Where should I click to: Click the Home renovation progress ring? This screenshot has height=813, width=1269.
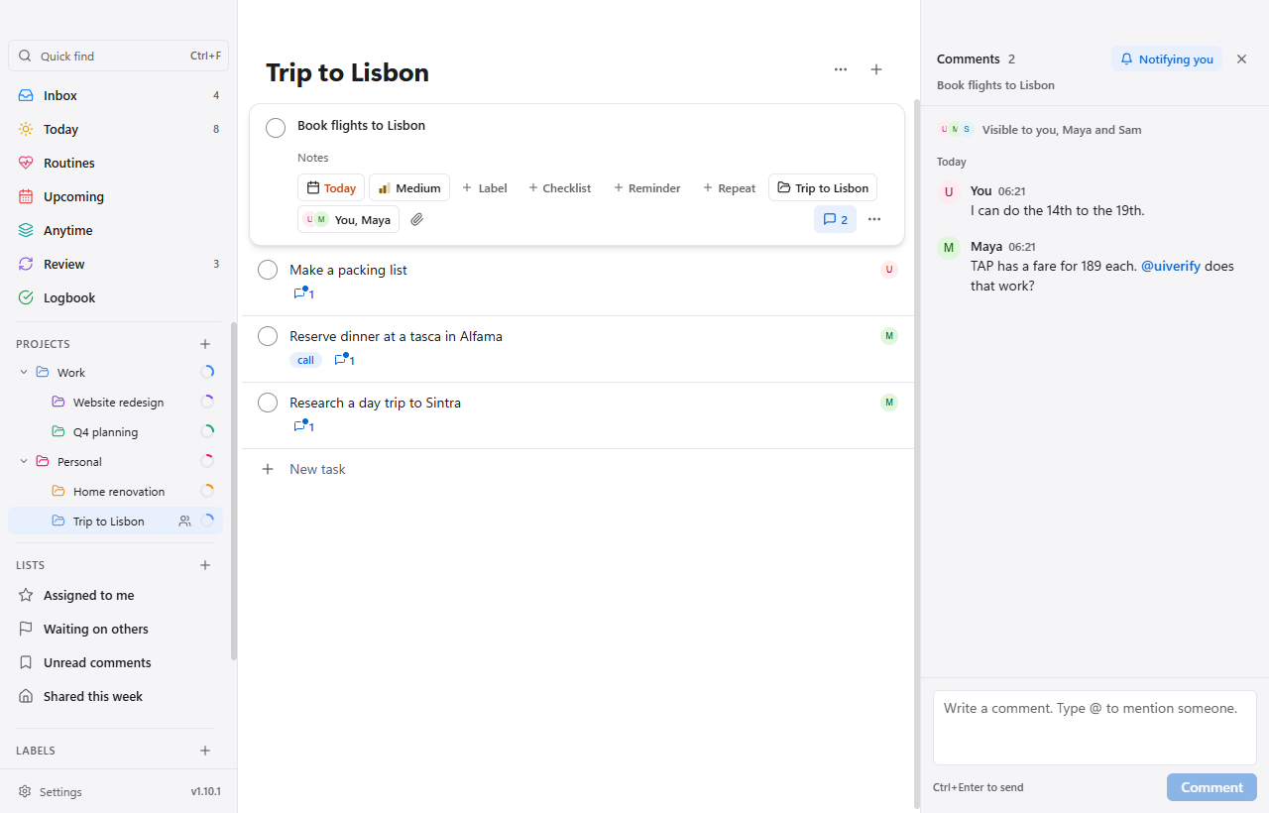tap(207, 491)
